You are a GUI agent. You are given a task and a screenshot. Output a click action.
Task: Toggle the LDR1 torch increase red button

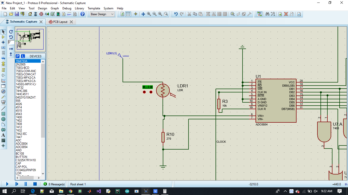(151, 92)
